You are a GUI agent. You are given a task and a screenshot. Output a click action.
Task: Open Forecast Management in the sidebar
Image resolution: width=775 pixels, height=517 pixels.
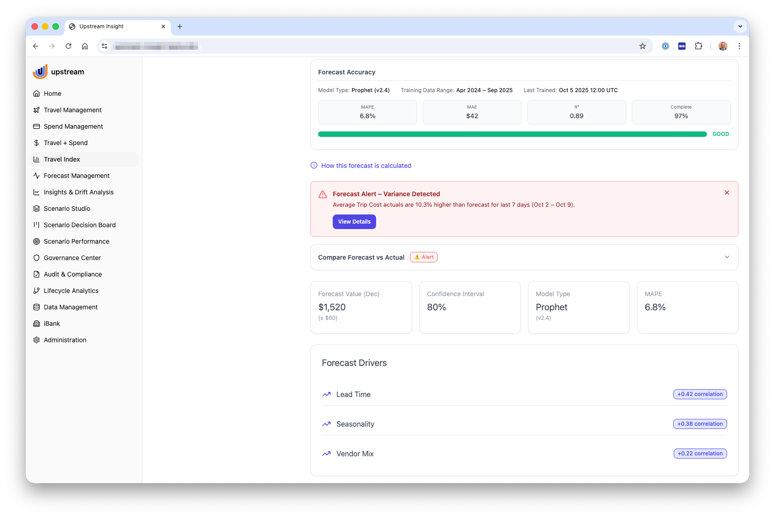(x=77, y=176)
